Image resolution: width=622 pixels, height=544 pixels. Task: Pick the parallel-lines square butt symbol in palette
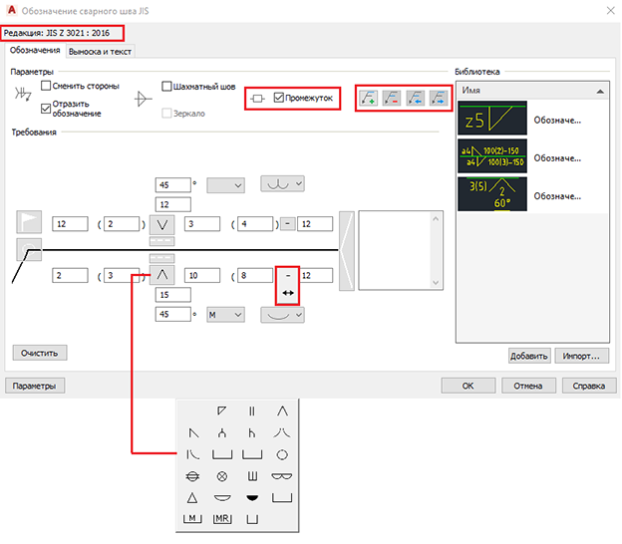251,411
